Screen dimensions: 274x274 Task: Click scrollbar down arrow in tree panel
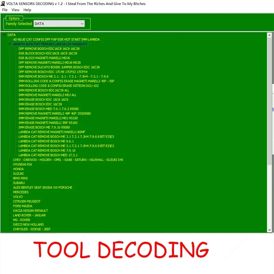[x=269, y=230]
